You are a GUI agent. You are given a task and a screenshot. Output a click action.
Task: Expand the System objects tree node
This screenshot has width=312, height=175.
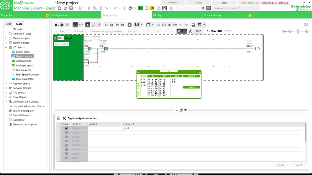tap(6, 43)
